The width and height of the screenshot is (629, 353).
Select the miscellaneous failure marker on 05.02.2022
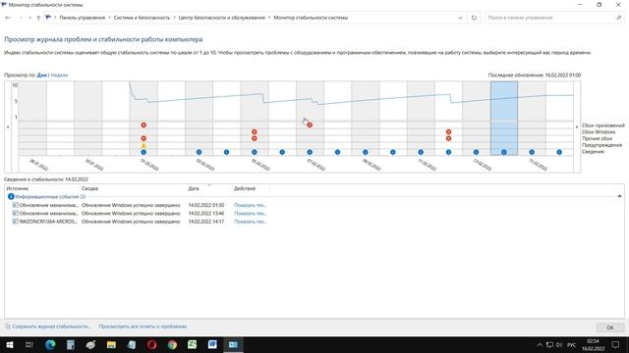[255, 138]
